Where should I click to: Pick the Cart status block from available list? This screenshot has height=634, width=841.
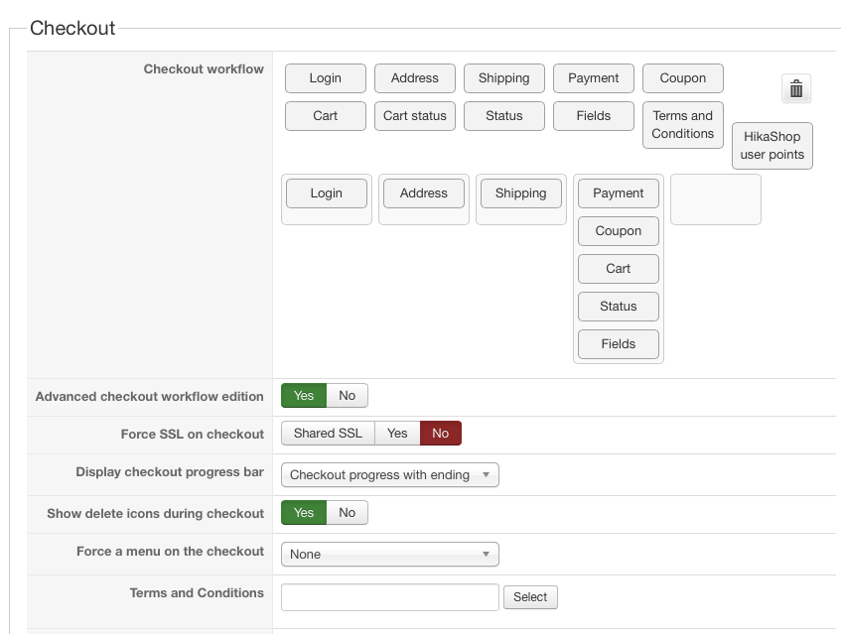[415, 116]
